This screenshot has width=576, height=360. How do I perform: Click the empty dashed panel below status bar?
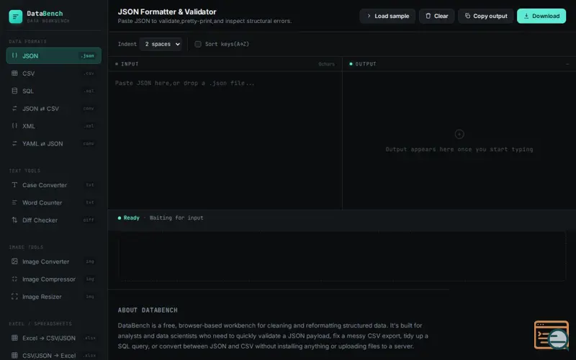341,256
